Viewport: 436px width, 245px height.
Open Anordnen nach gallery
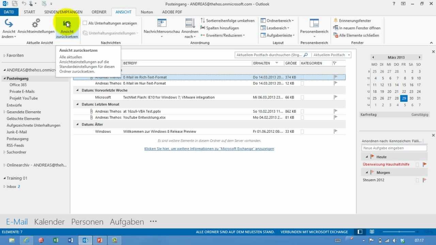point(190,29)
